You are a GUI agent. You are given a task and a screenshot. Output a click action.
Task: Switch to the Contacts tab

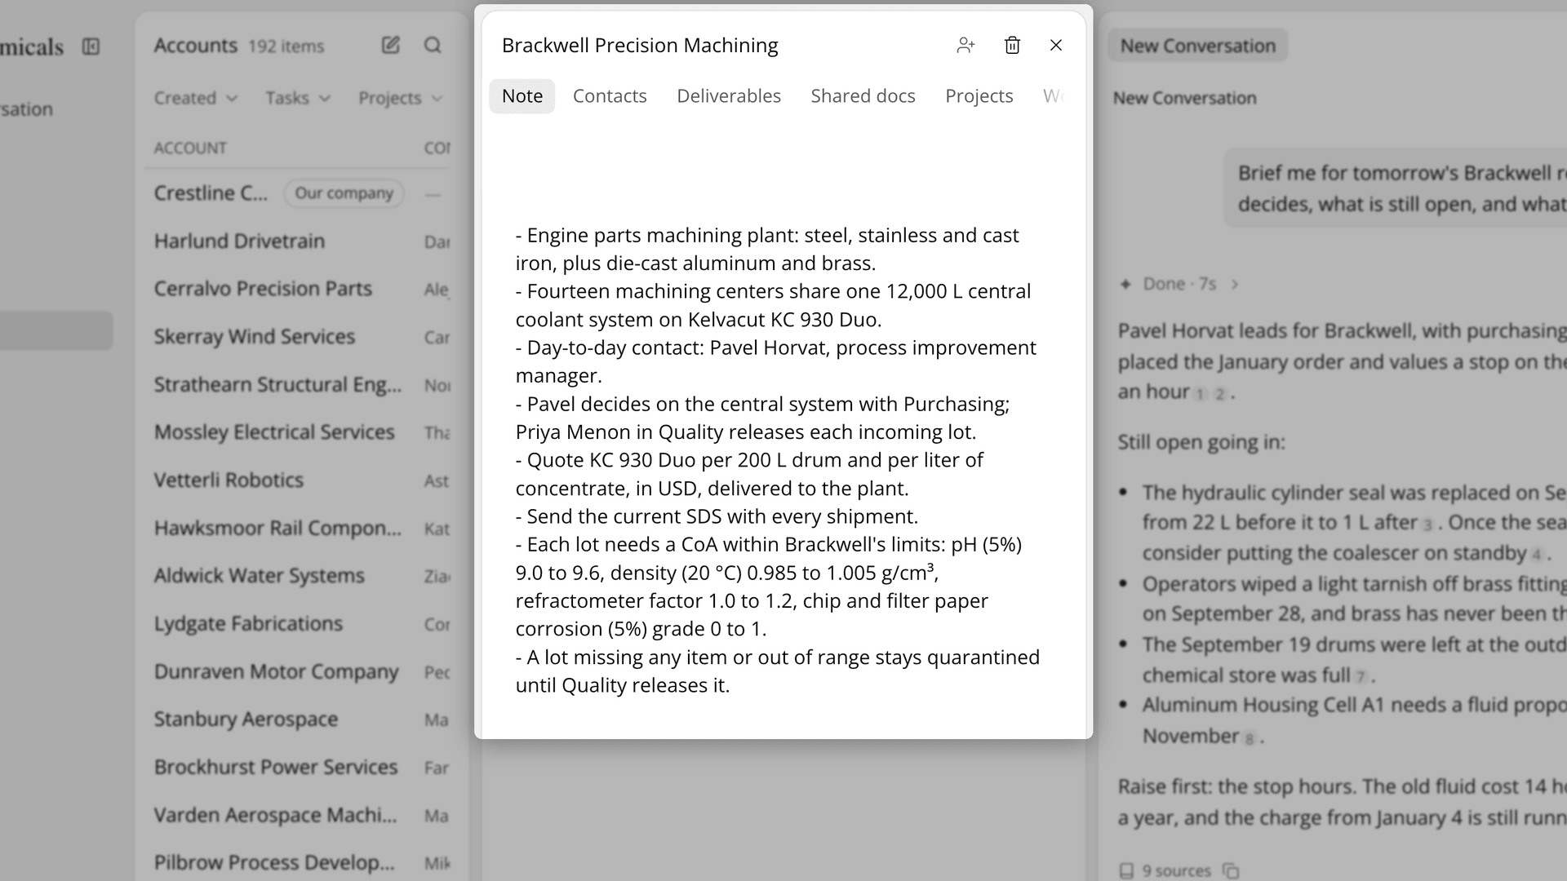610,96
